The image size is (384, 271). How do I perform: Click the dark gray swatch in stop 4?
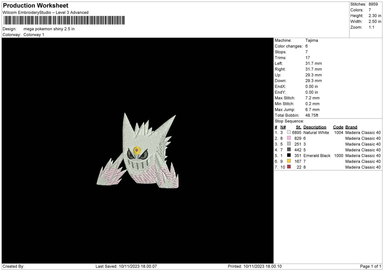tap(289, 150)
